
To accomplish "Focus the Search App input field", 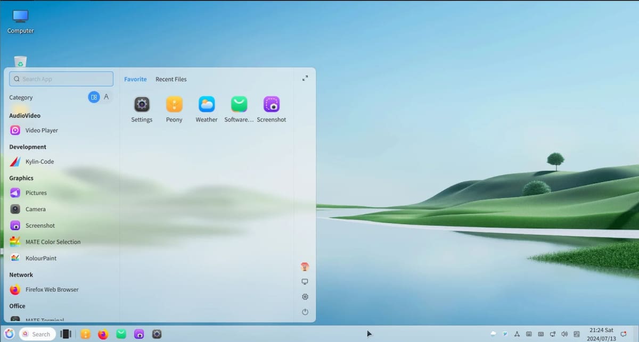I will click(61, 79).
